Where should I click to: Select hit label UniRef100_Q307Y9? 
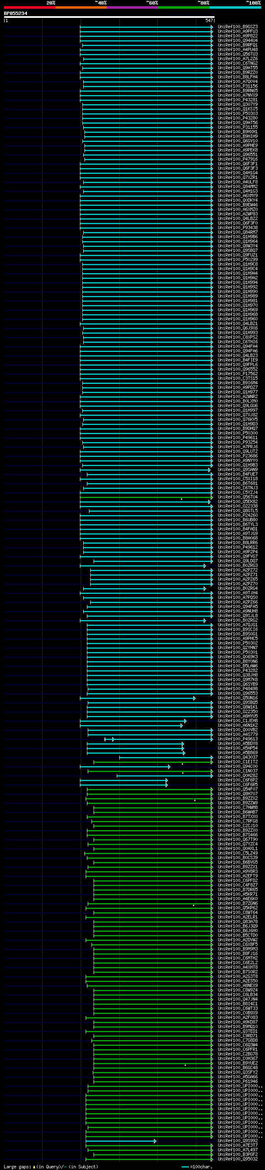pos(238,105)
